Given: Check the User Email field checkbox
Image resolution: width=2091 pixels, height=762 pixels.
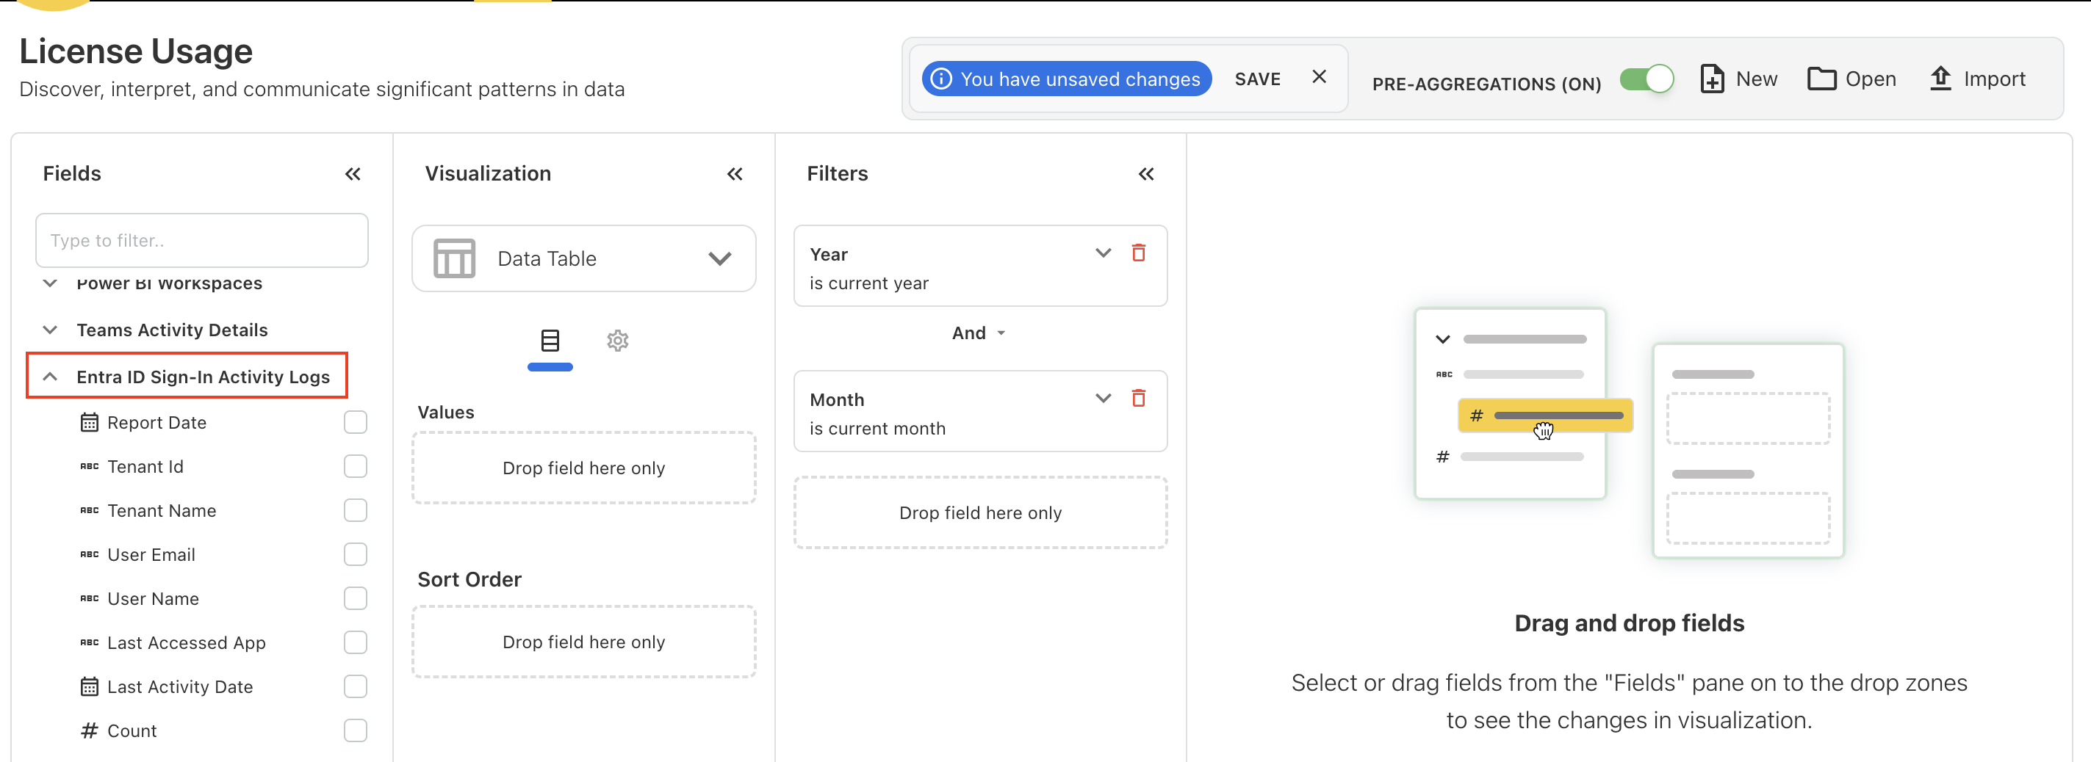Looking at the screenshot, I should point(356,554).
